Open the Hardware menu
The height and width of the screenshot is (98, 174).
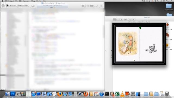coord(26,1)
